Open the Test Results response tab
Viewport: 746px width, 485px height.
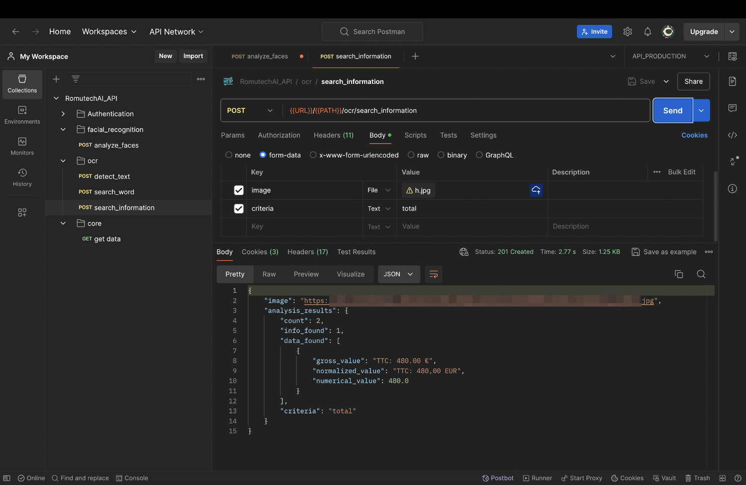[x=356, y=252]
